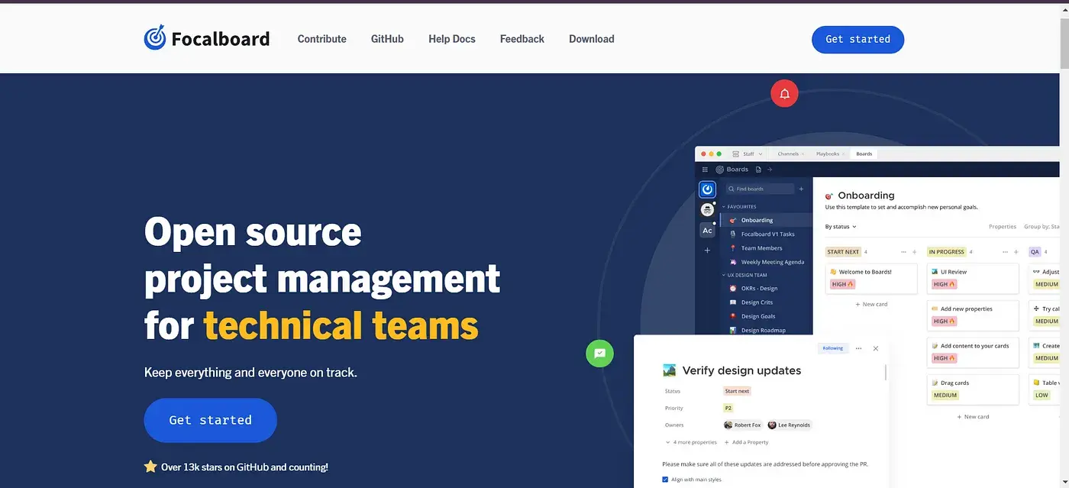
Task: Collapse the UX Design Team sidebar section
Action: pyautogui.click(x=744, y=275)
